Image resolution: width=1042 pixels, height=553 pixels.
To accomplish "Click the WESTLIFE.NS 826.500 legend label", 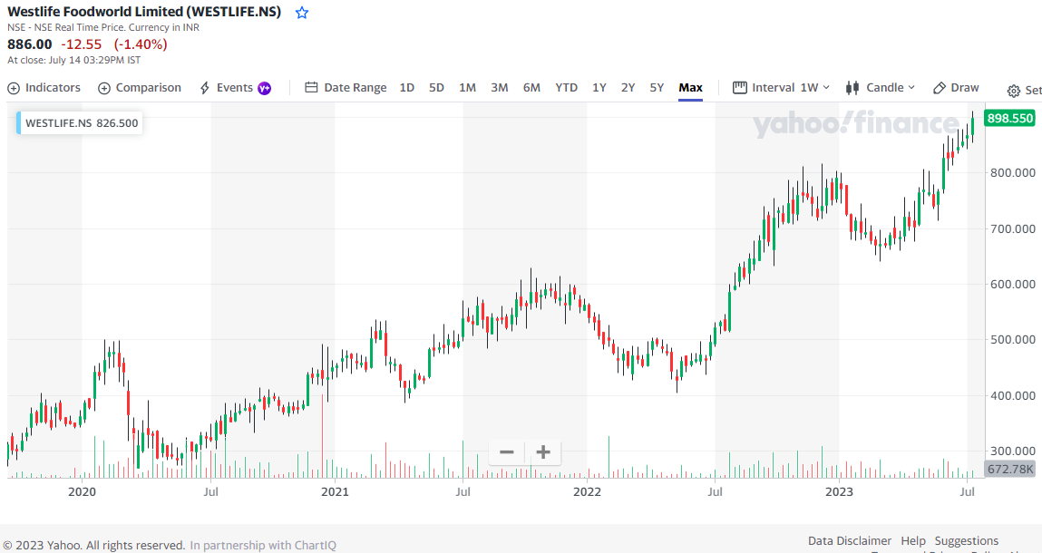I will 81,123.
